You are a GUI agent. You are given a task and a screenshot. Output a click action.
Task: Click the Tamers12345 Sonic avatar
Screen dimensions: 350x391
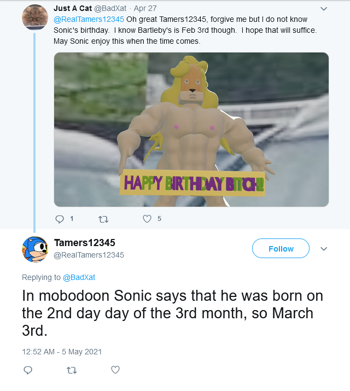(x=35, y=249)
